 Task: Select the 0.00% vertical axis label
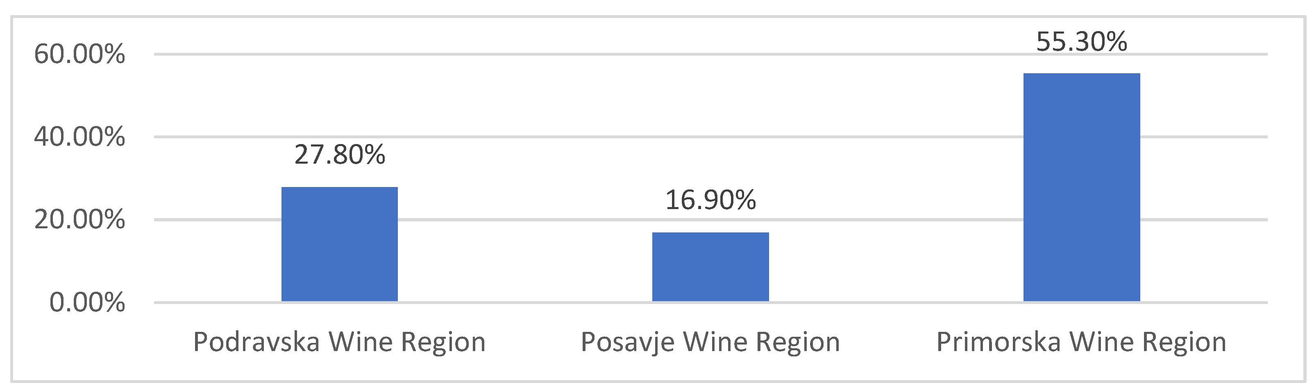(87, 303)
